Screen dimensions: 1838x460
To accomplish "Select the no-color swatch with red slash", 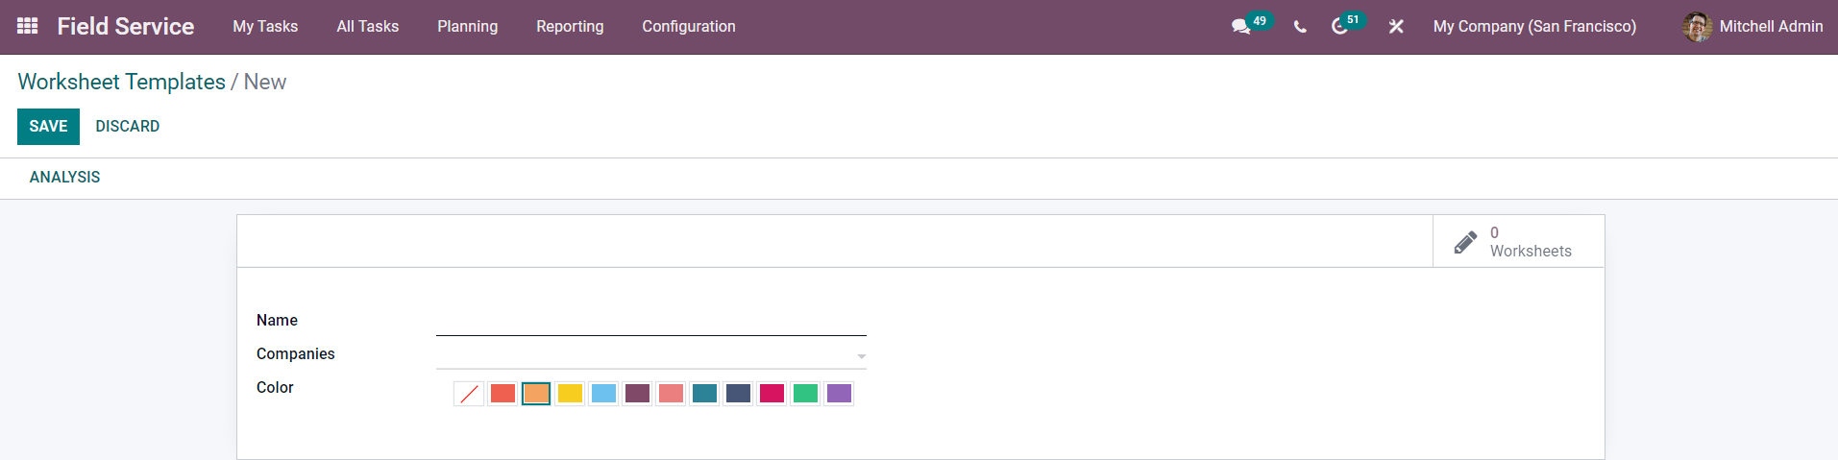I will (x=469, y=394).
